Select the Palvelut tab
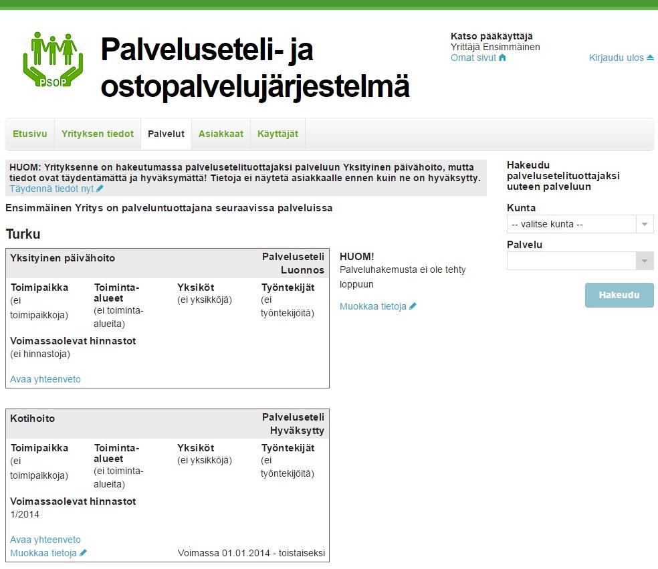 click(x=167, y=134)
